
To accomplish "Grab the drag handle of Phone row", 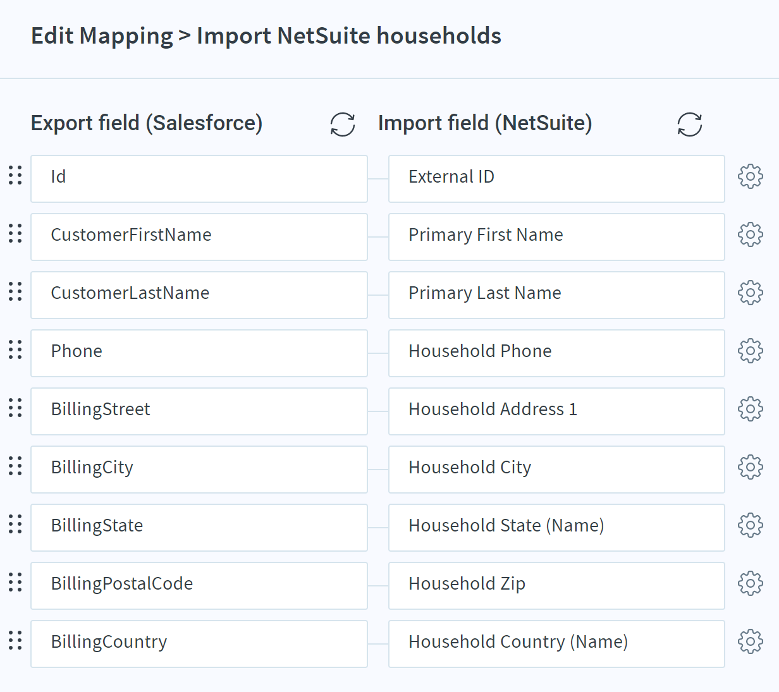I will pos(15,349).
